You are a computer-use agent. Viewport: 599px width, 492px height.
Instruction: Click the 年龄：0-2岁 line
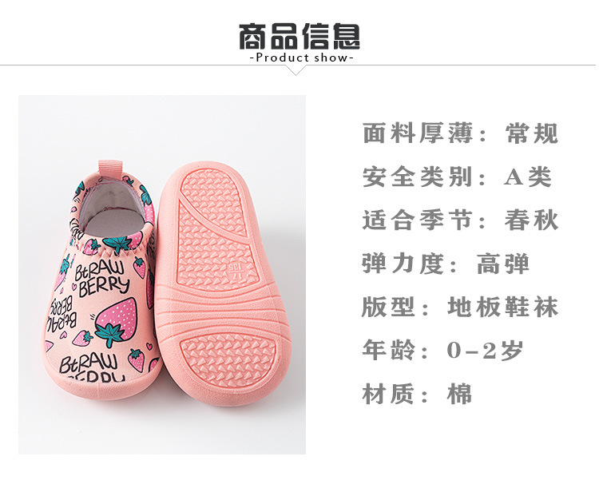coord(442,351)
